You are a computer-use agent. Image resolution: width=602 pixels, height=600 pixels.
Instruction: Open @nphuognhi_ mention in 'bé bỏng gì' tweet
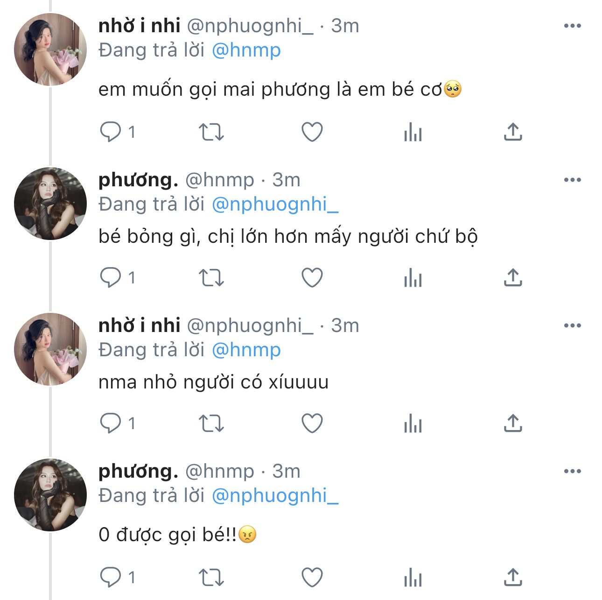click(x=275, y=205)
